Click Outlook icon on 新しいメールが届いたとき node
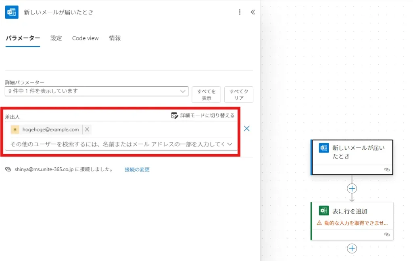The image size is (413, 261). pos(323,148)
